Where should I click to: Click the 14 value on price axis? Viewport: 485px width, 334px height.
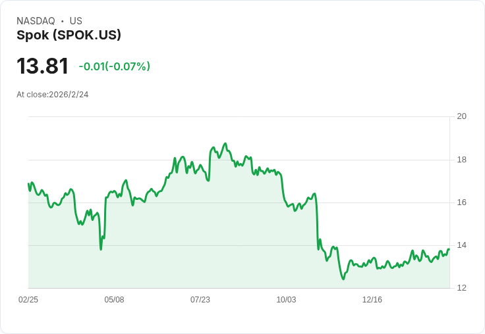(462, 245)
